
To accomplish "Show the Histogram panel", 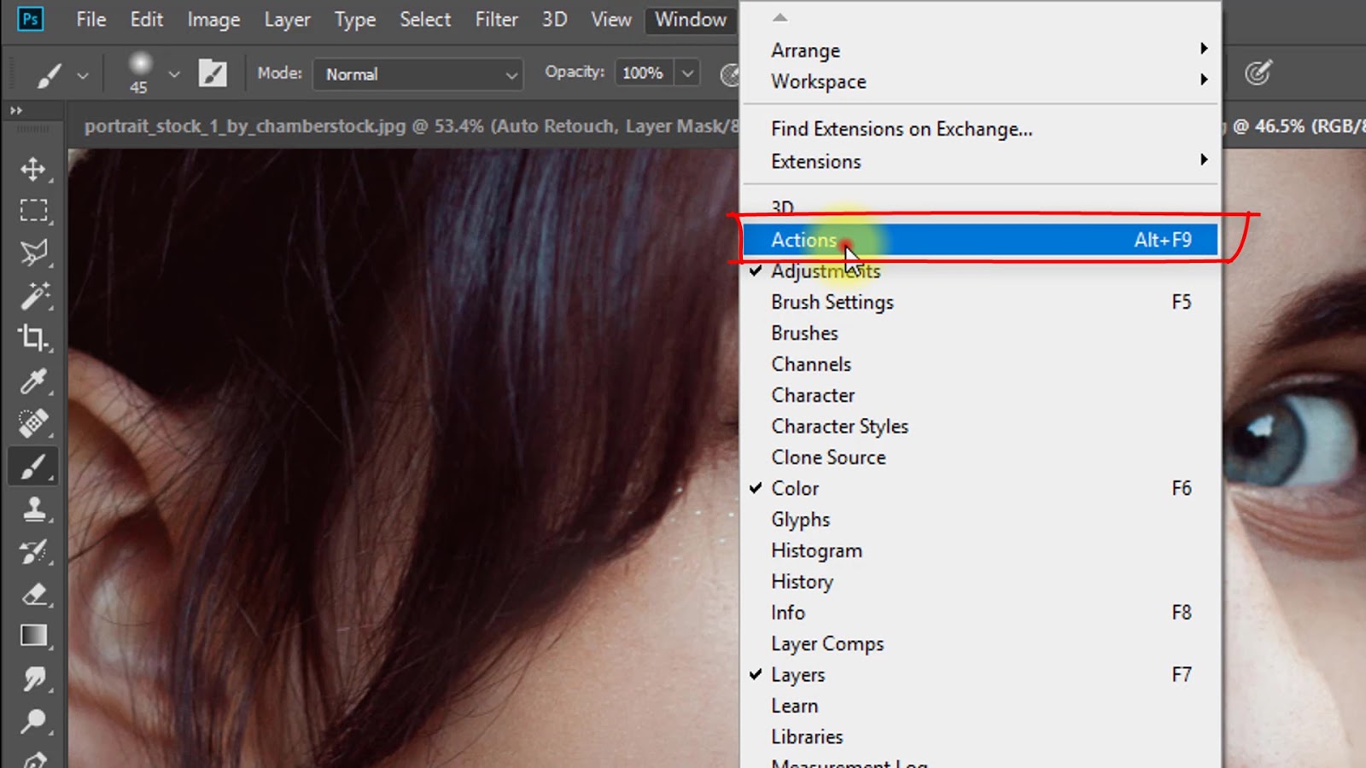I will (x=980, y=550).
